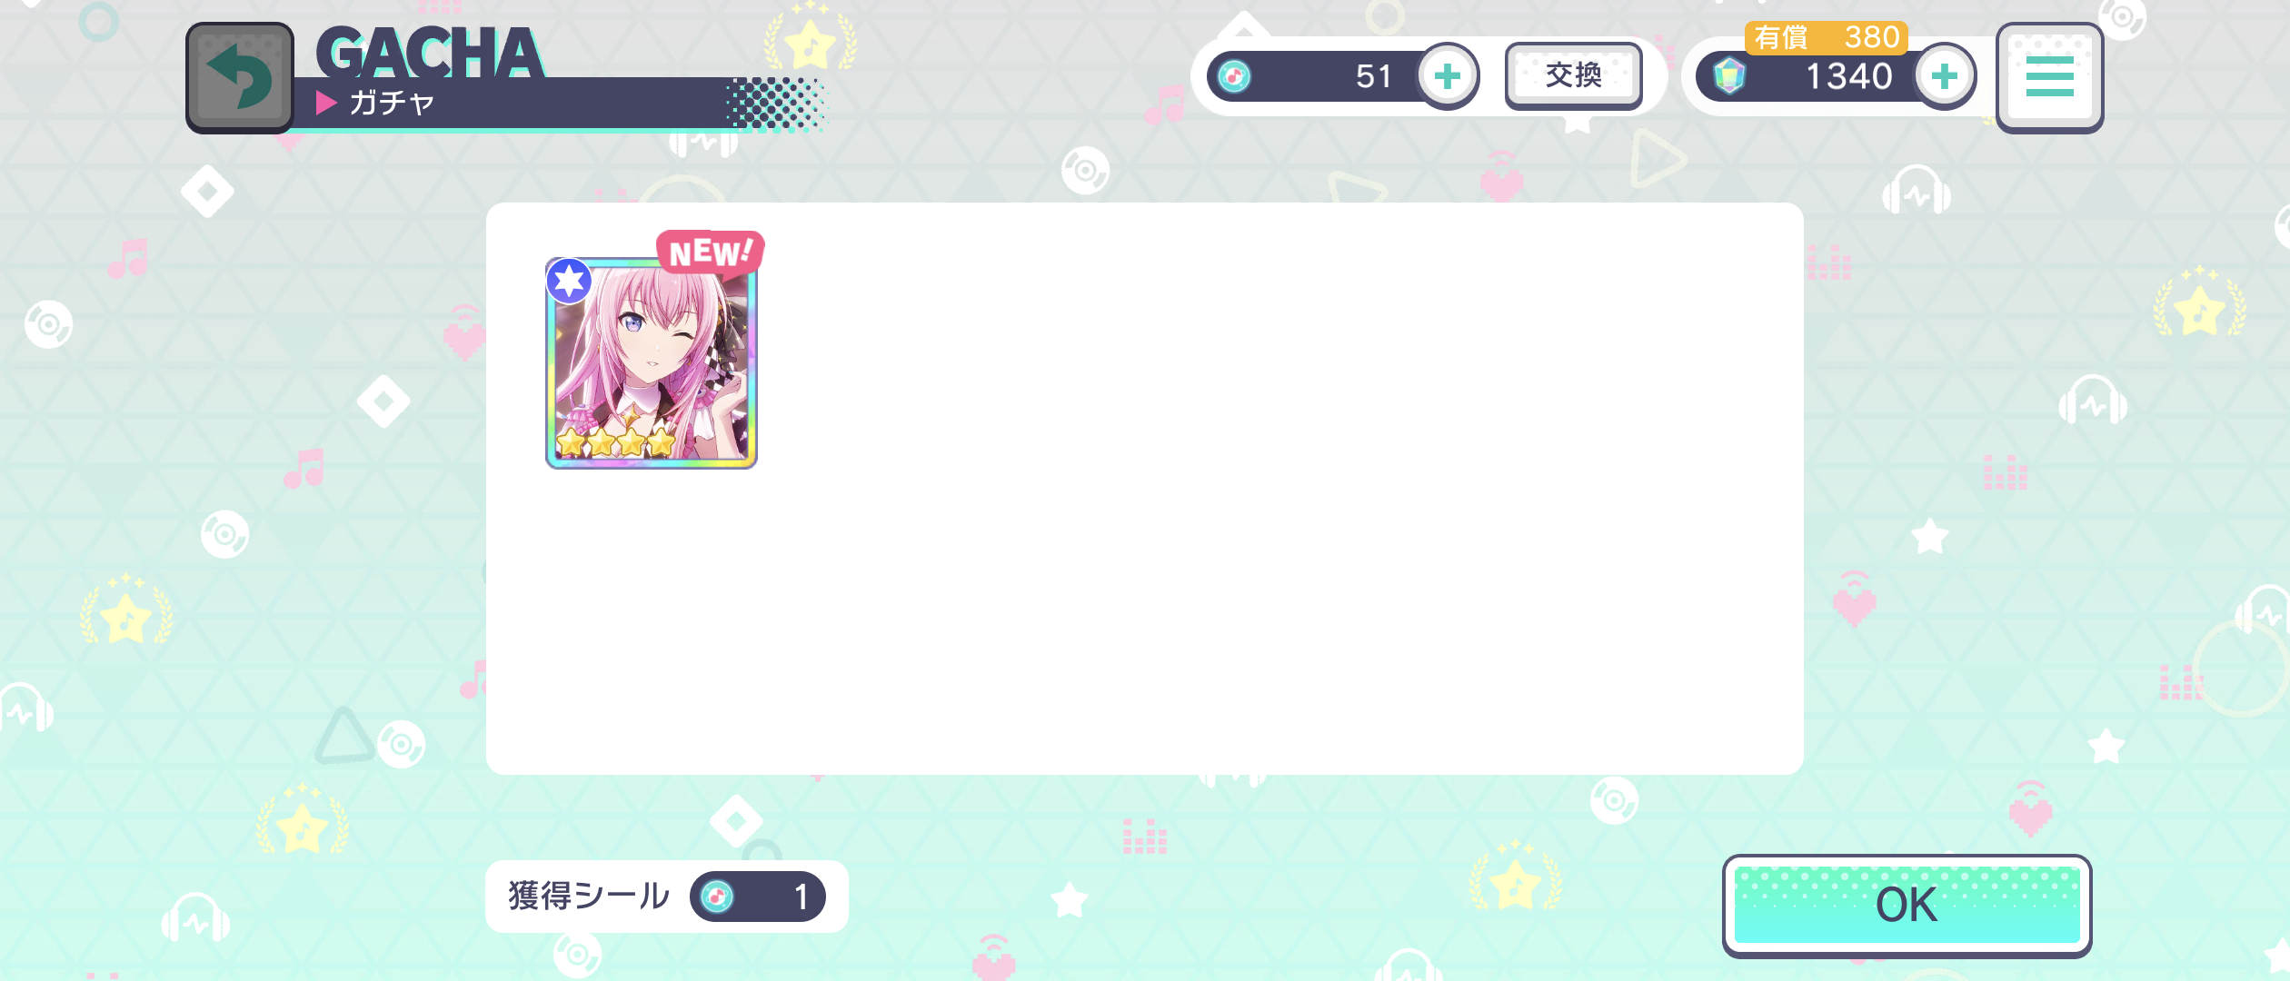Click the seal count number 51

[1373, 76]
